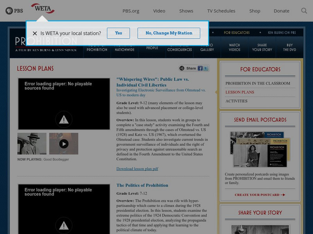This screenshot has width=313, height=234.
Task: Click the Prohibition film title logo
Action: click(46, 44)
